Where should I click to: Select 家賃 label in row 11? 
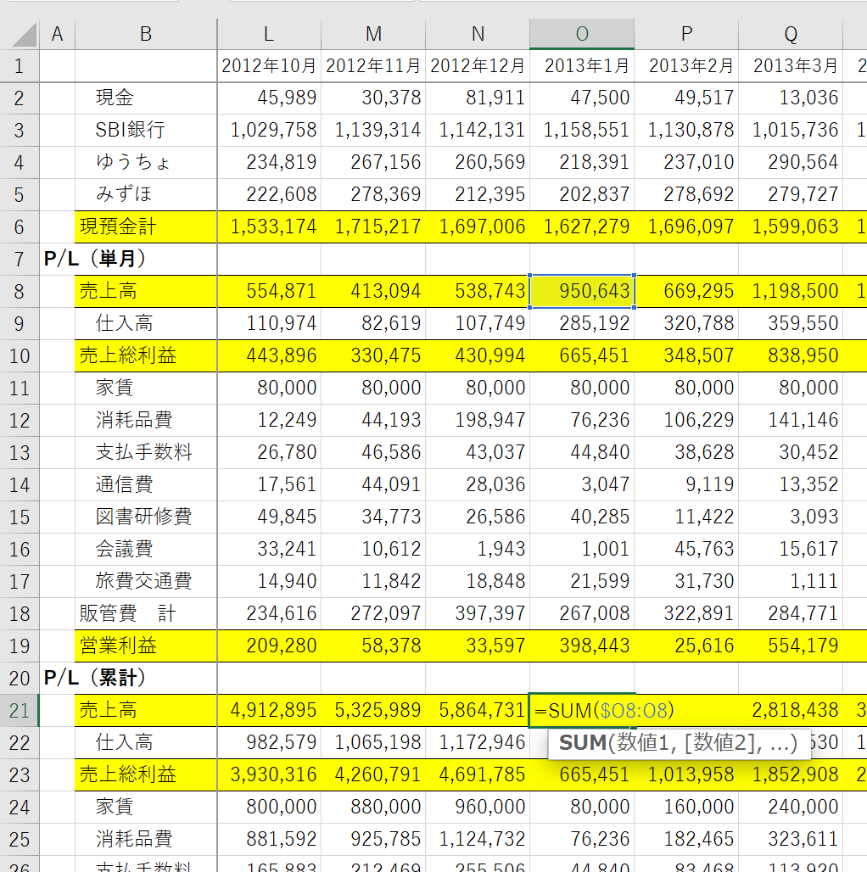(x=145, y=388)
